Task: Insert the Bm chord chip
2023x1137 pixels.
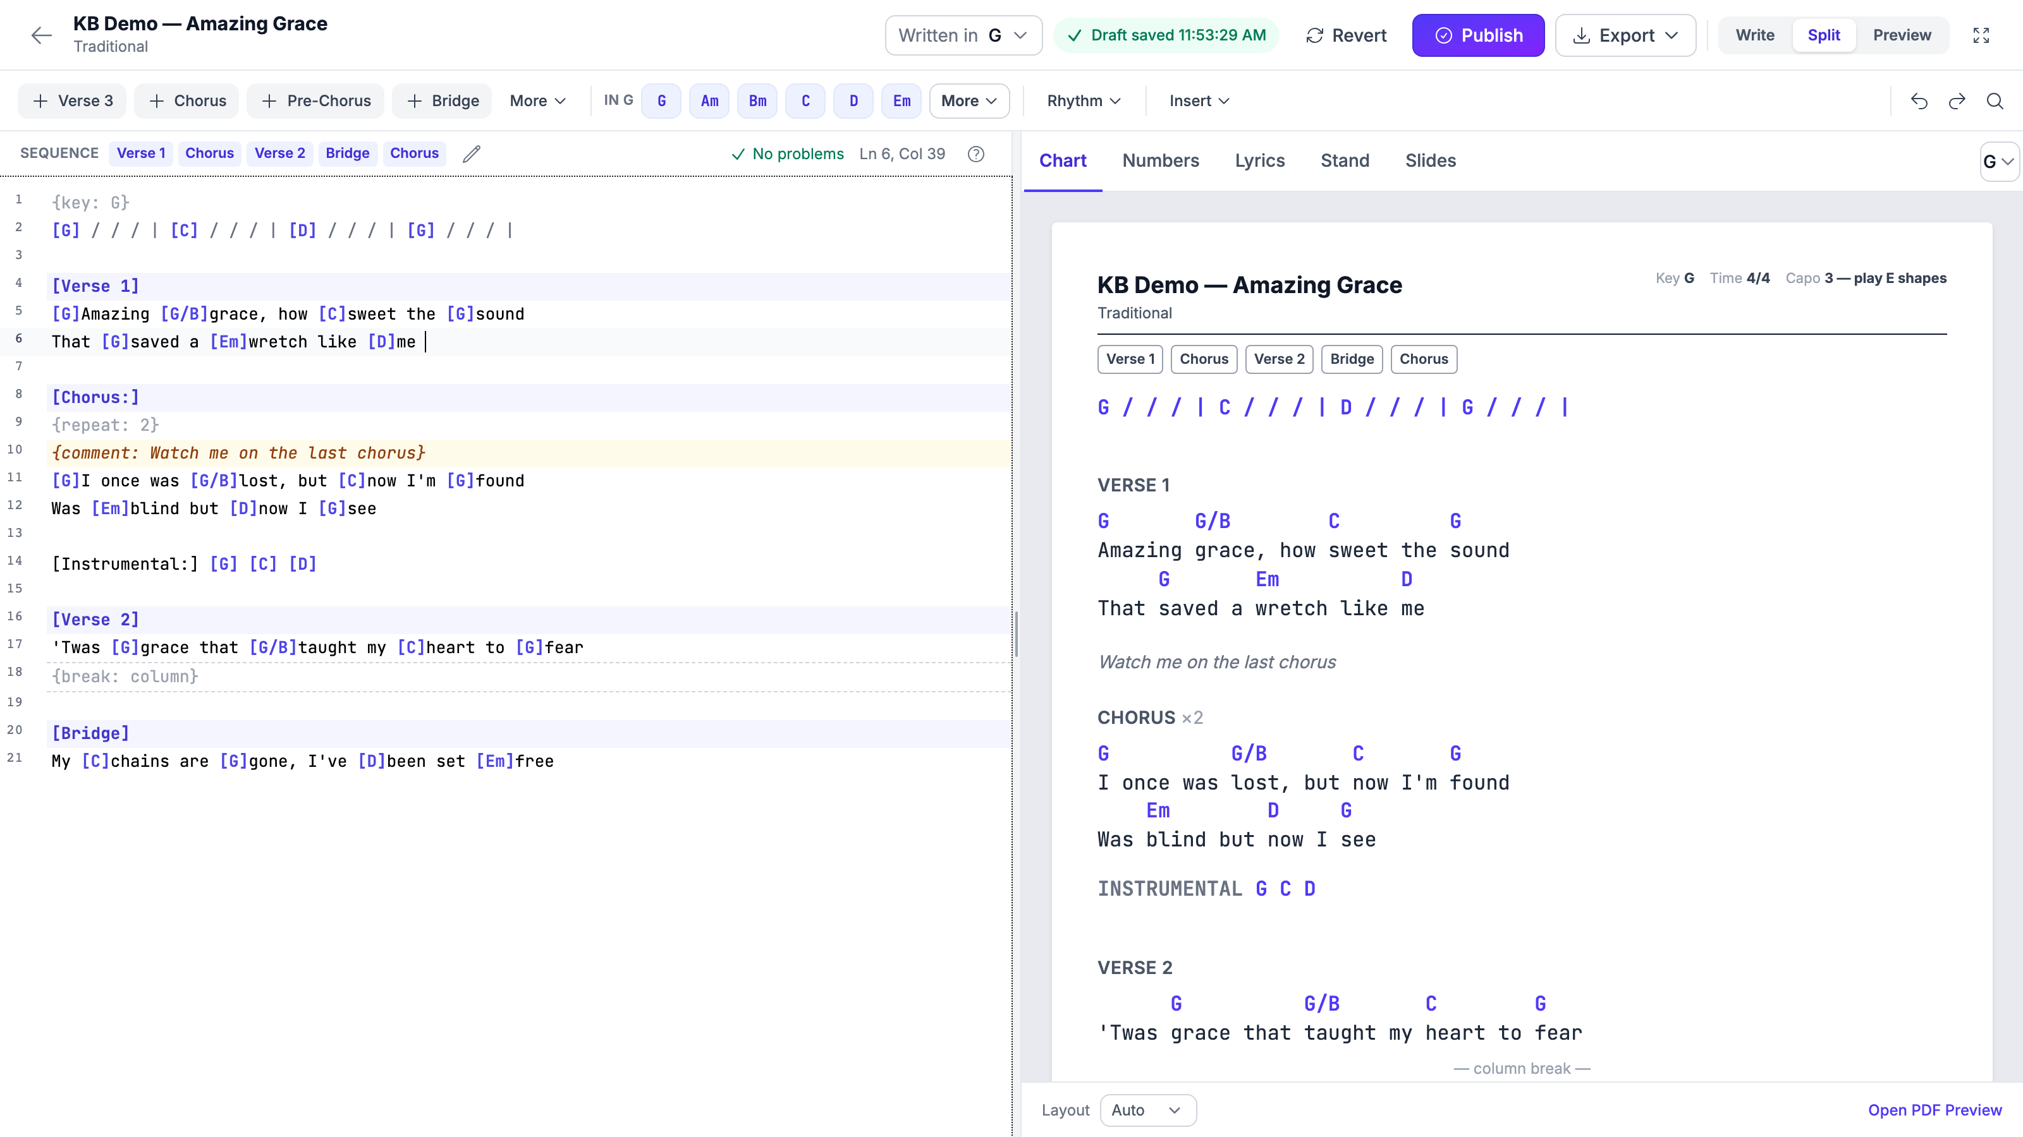Action: [758, 101]
